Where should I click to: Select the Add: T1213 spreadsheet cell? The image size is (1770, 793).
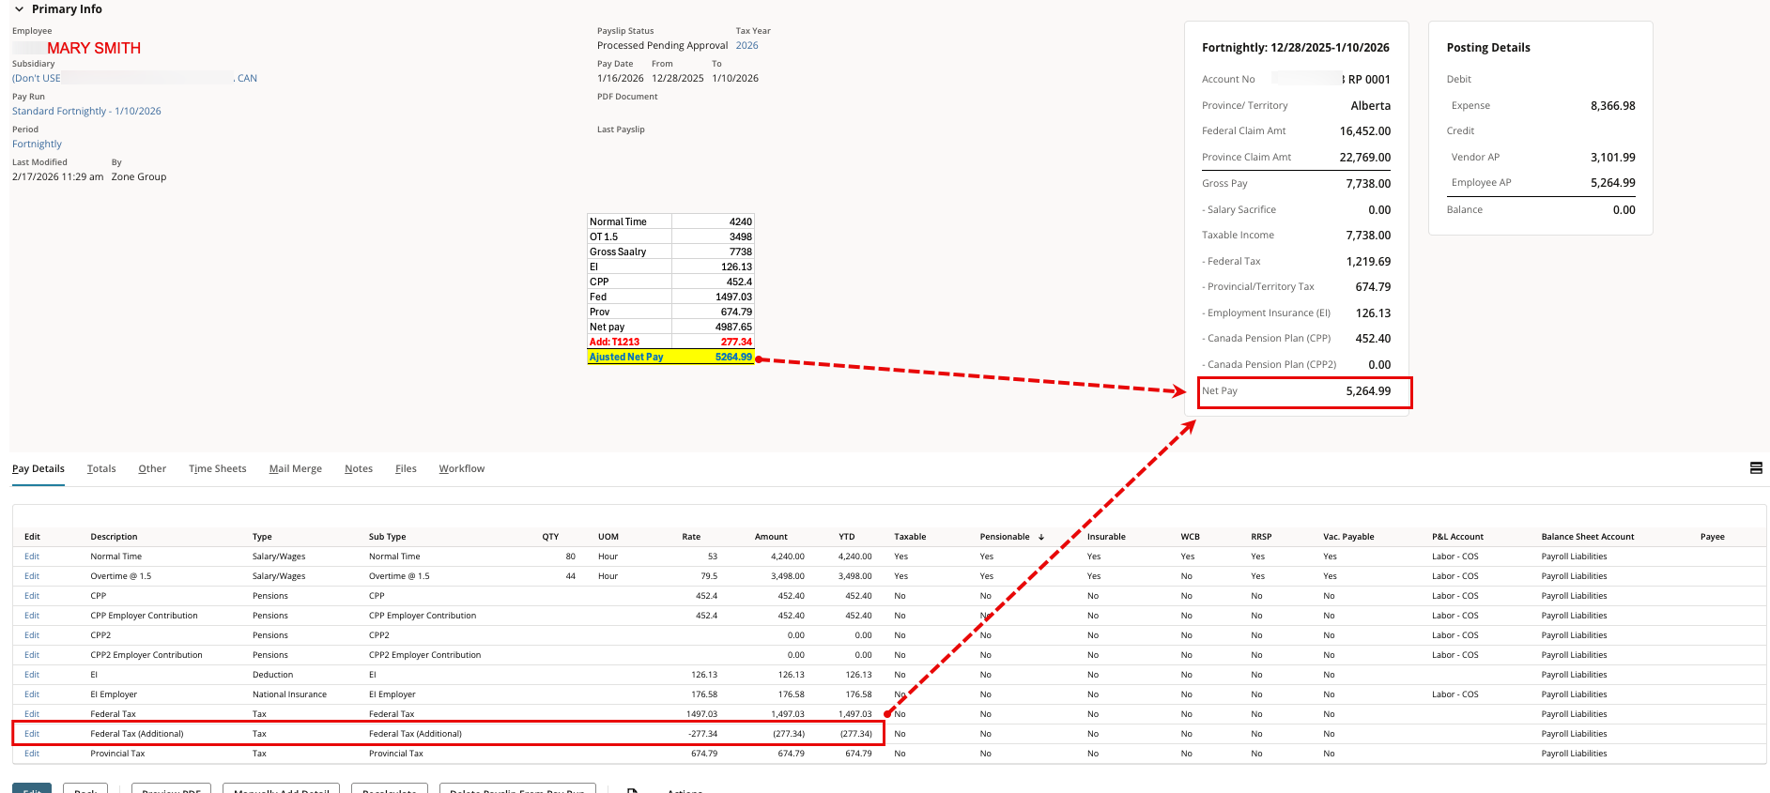tap(629, 342)
